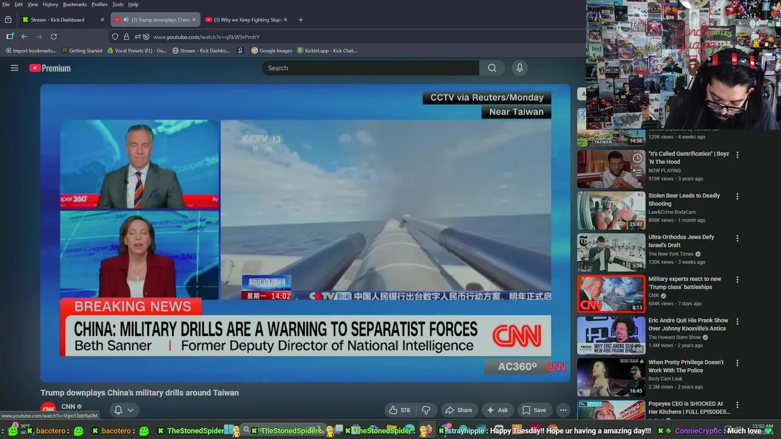Open options menu for Stolen Beer Leads video
The height and width of the screenshot is (439, 781).
(737, 196)
